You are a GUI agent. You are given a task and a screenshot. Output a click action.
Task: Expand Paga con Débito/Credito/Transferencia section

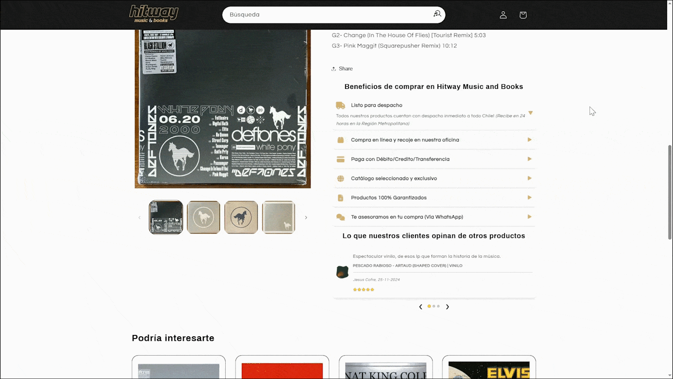click(529, 159)
